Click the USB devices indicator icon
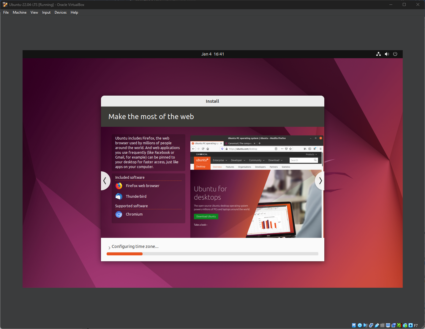 click(x=377, y=325)
